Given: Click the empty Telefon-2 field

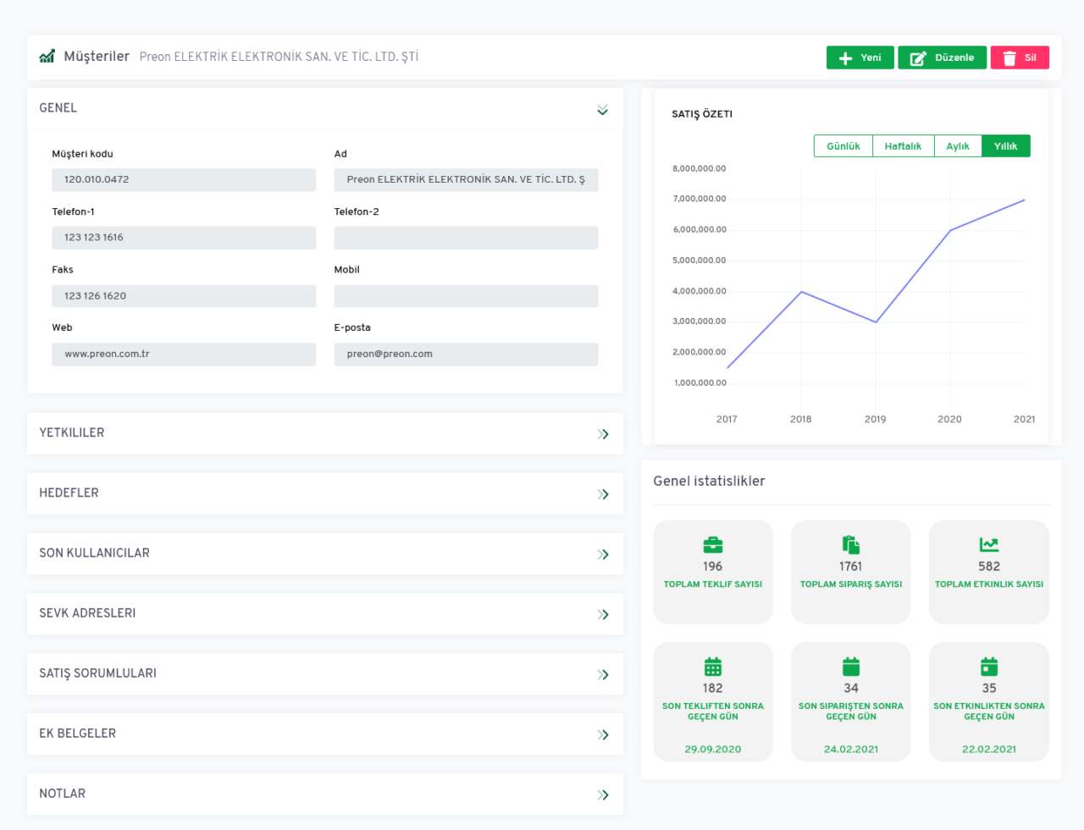Looking at the screenshot, I should pyautogui.click(x=466, y=238).
